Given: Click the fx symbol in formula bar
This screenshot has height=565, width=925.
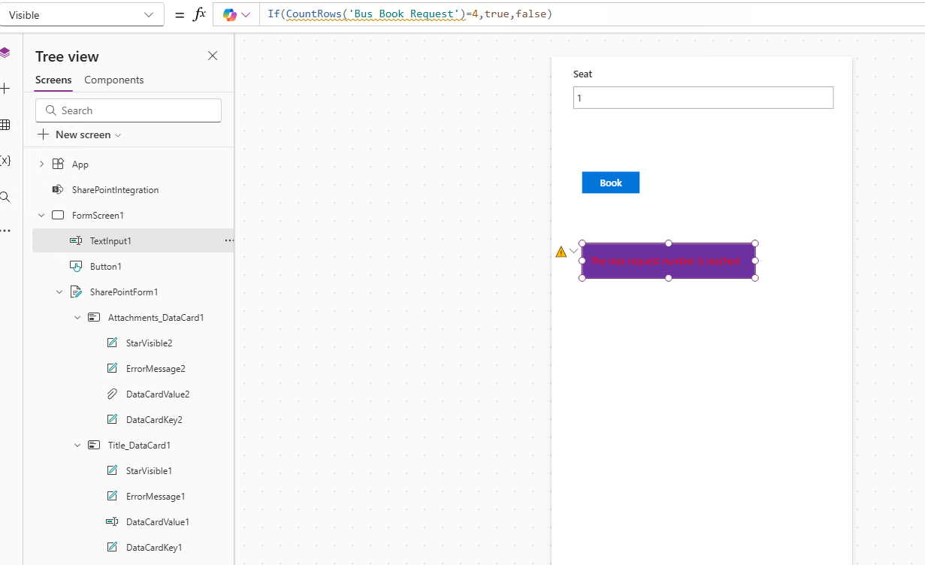Looking at the screenshot, I should coord(201,14).
